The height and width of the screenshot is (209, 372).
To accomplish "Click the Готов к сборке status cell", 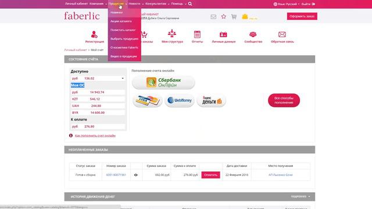I will (x=85, y=175).
